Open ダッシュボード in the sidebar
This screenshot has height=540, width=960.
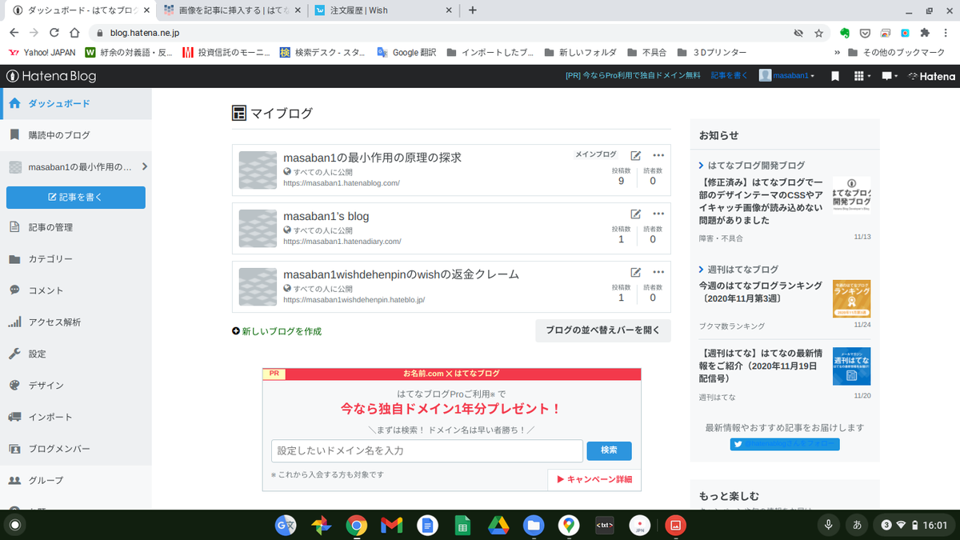76,103
